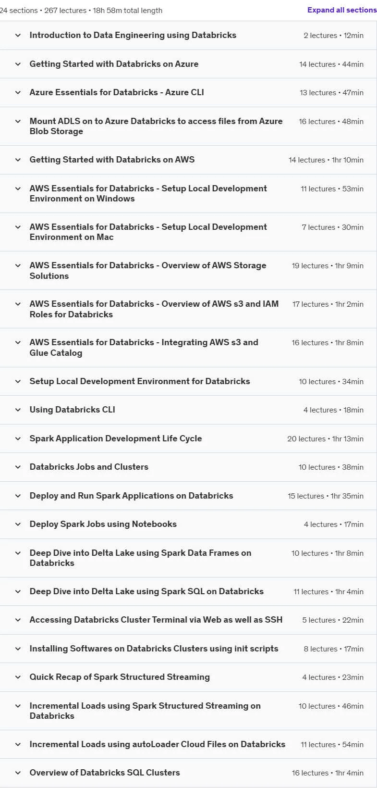Click the 16 lectures • 48min label
The width and height of the screenshot is (377, 788).
coord(331,122)
